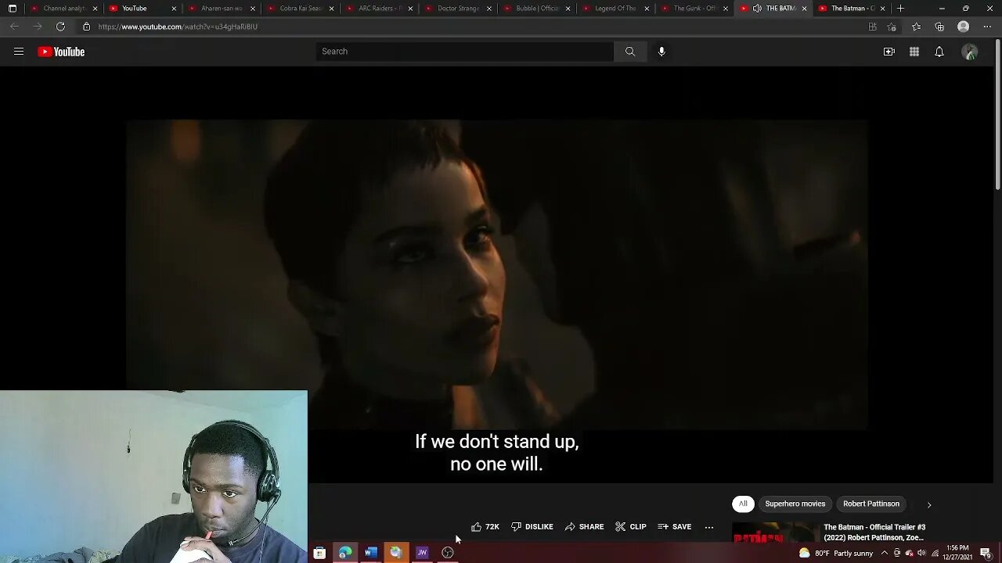The width and height of the screenshot is (1002, 563).
Task: Click the install app icon in address bar
Action: tap(873, 27)
